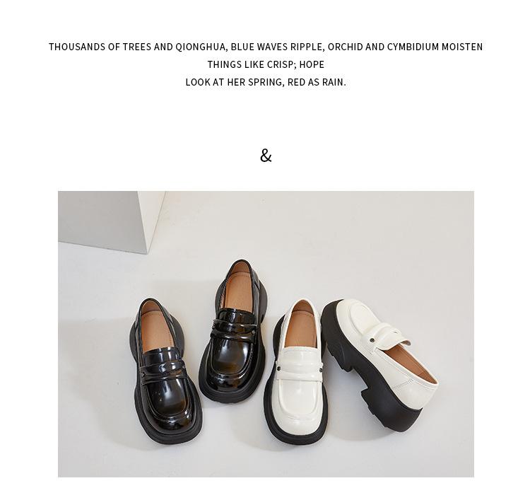The width and height of the screenshot is (530, 488).
Task: Click the text THINGS LIKE CRISP; HOPE
Action: pyautogui.click(x=266, y=64)
